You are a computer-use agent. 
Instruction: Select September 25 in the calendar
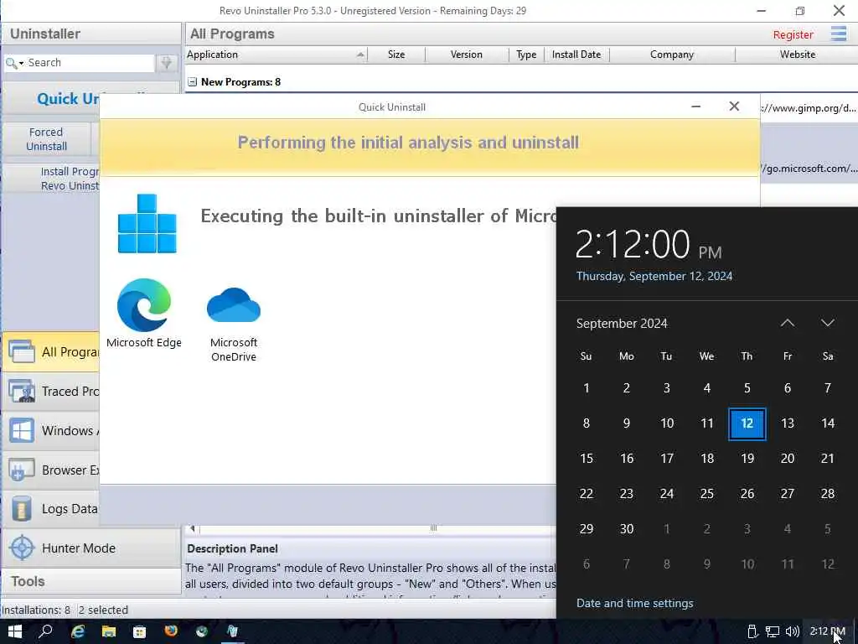pyautogui.click(x=706, y=493)
